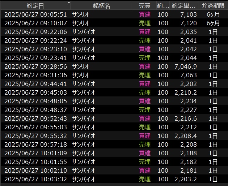Select the 09:48:05 timestamp cell
The image size is (228, 186).
pyautogui.click(x=35, y=101)
